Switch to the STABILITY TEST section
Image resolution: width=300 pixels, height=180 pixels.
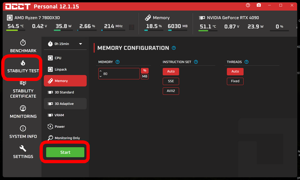pyautogui.click(x=23, y=67)
